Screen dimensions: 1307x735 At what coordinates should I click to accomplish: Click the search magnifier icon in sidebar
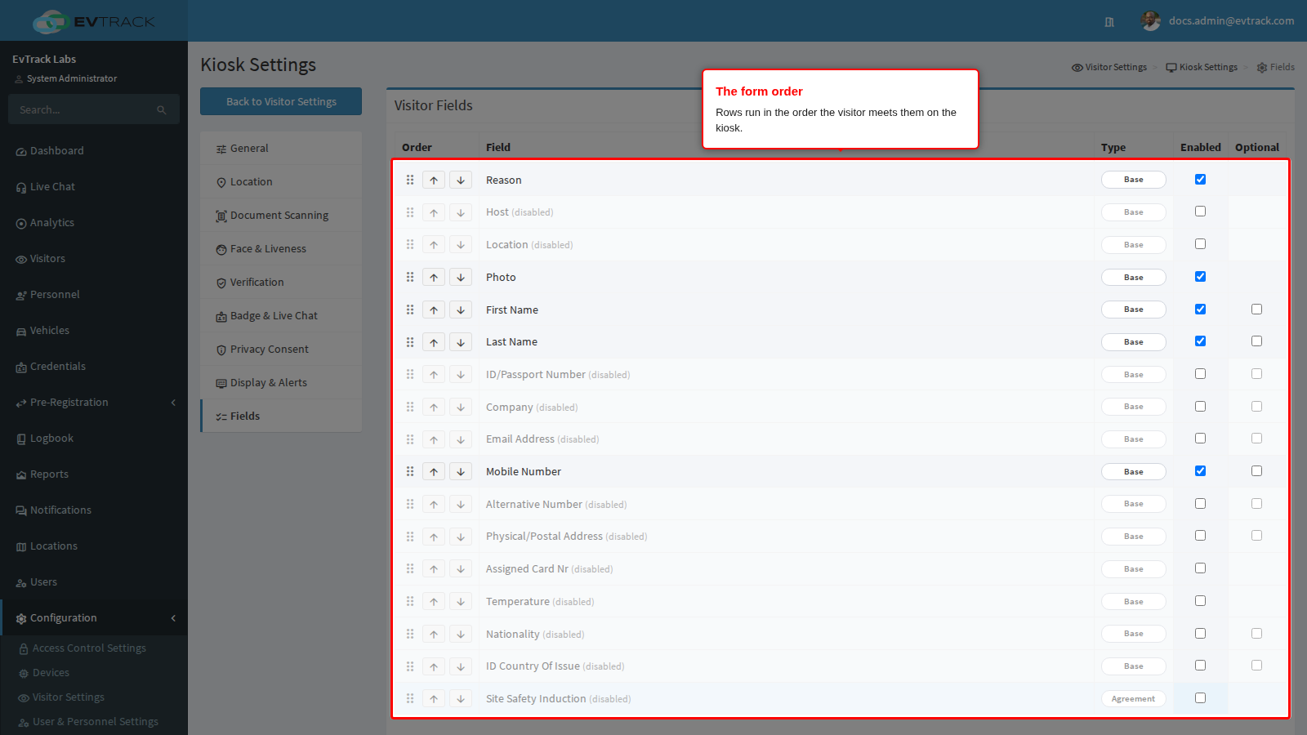point(162,109)
